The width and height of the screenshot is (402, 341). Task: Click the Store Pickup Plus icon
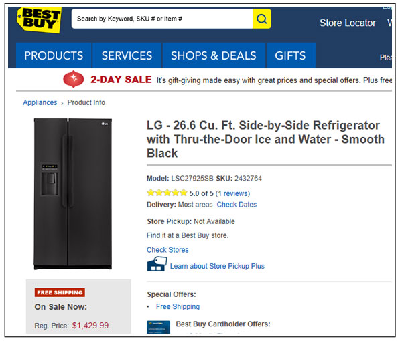pos(156,265)
